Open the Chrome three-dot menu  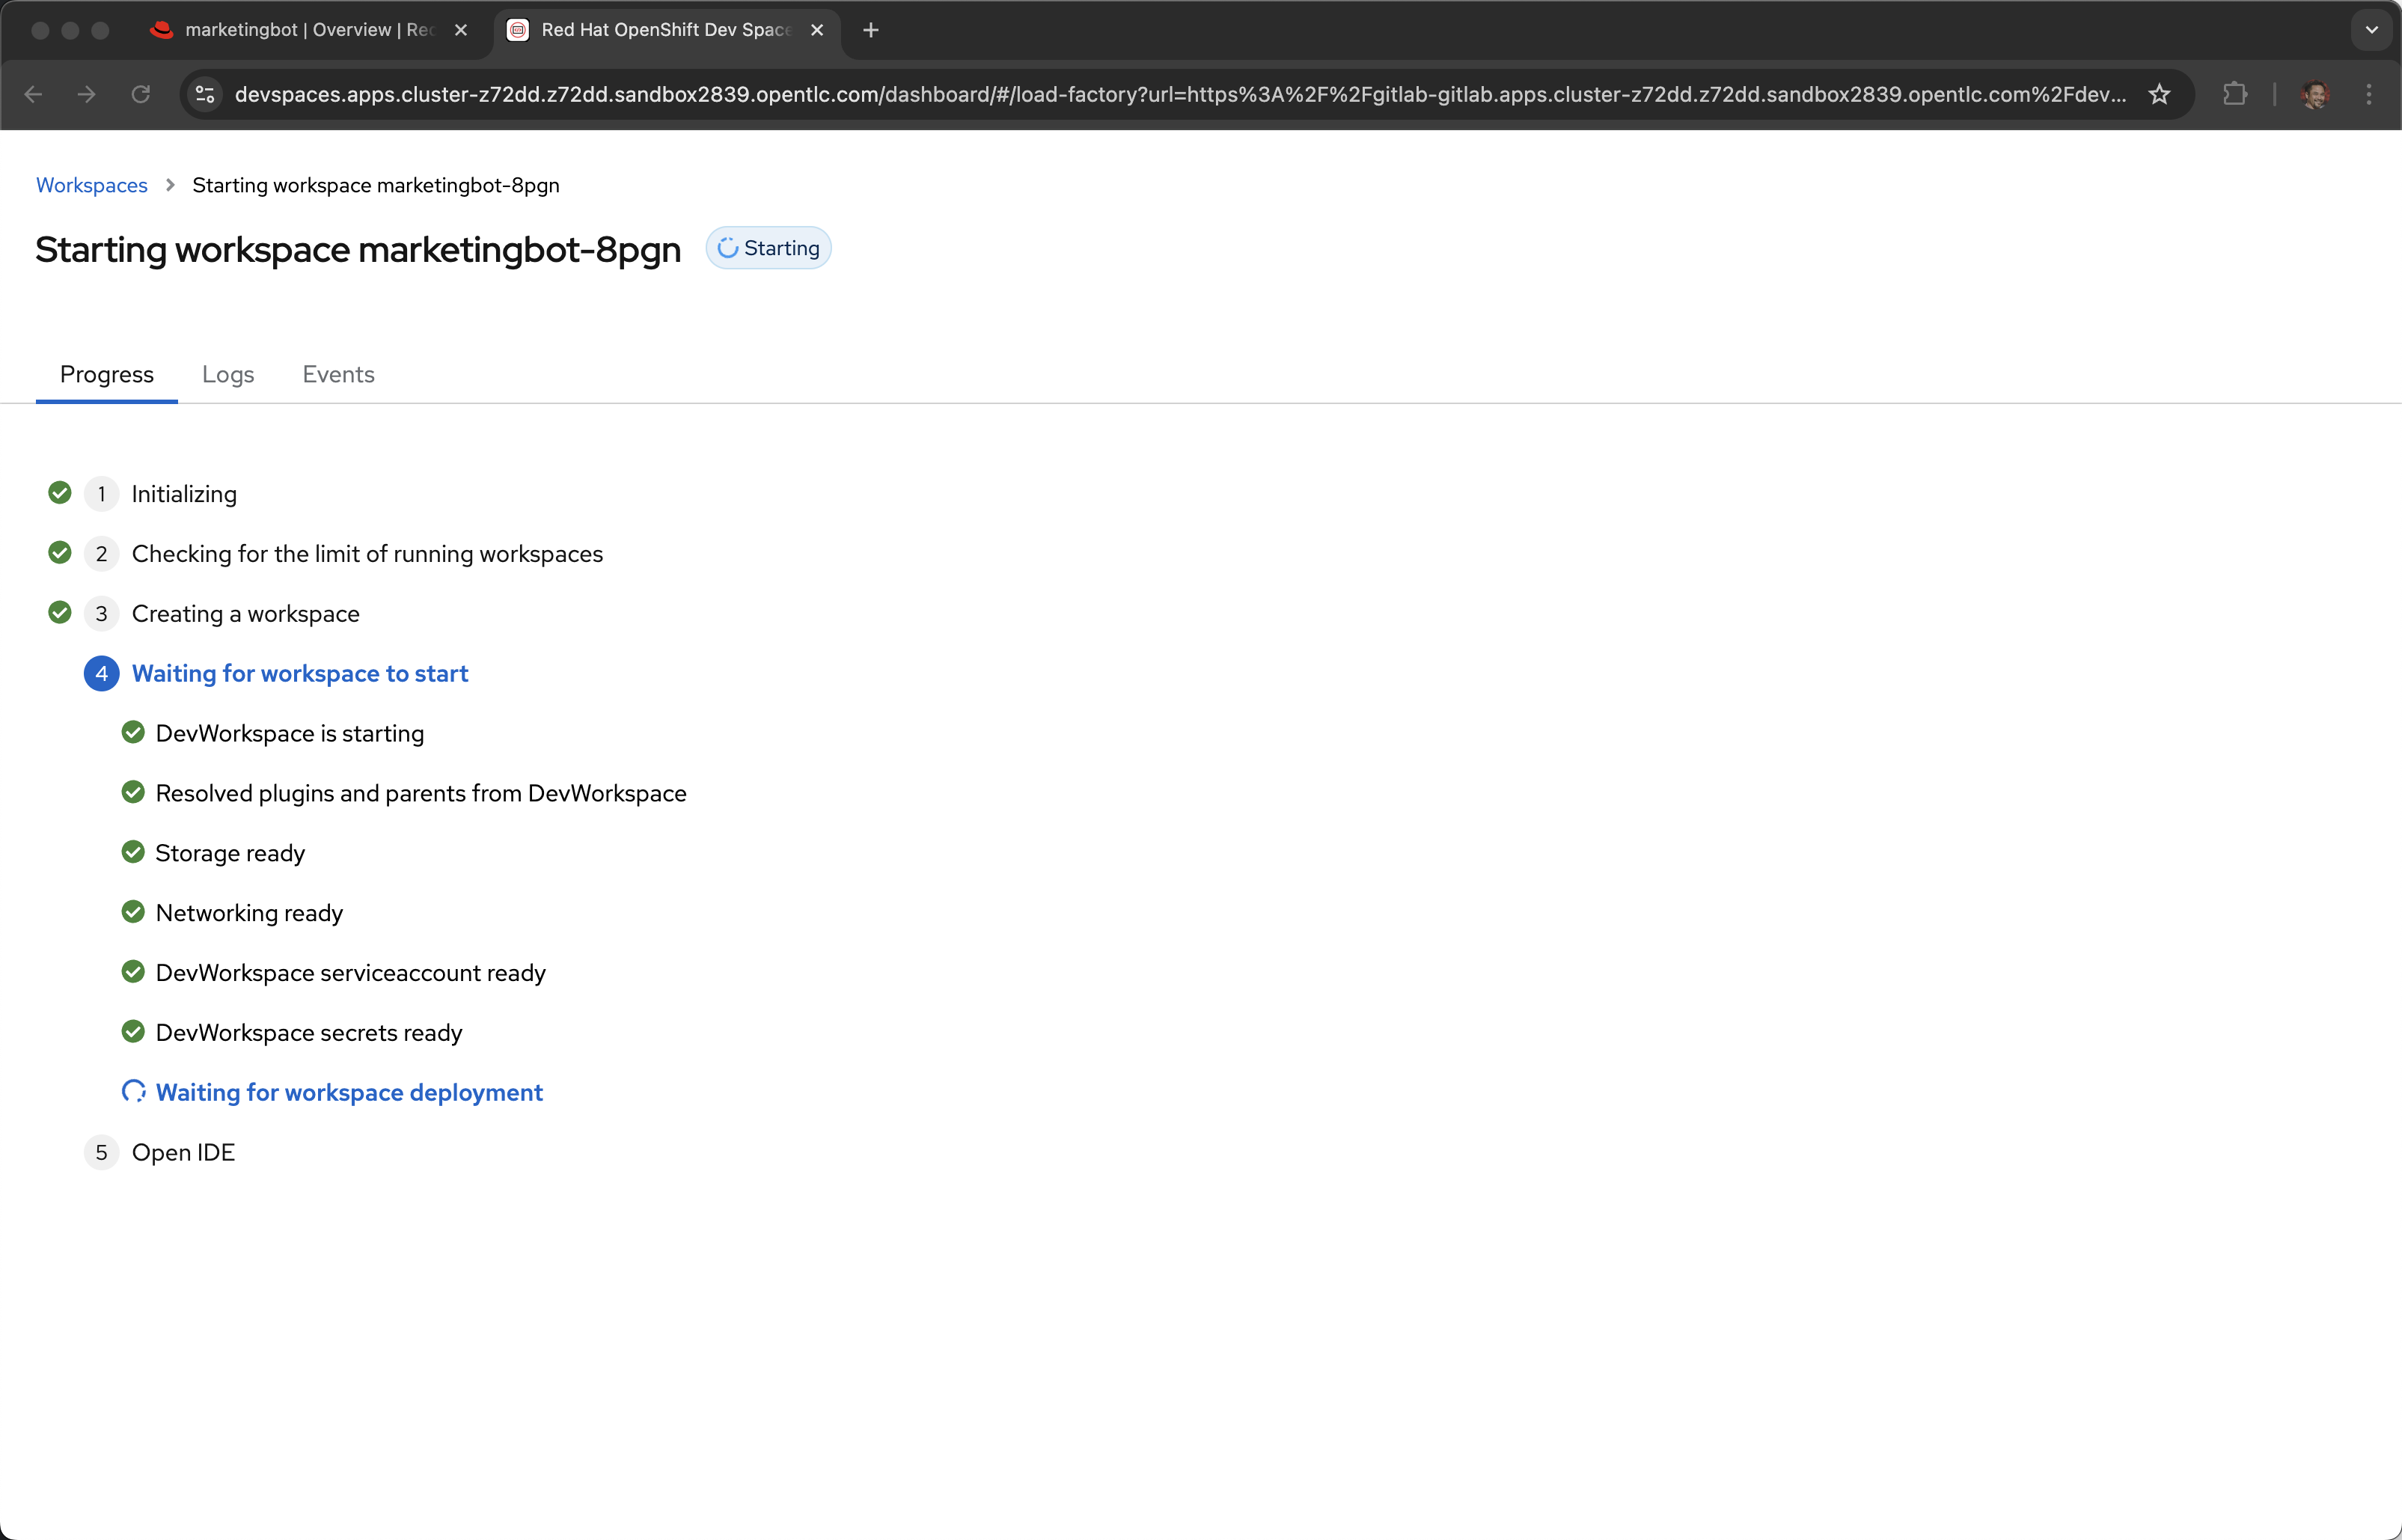pyautogui.click(x=2368, y=94)
